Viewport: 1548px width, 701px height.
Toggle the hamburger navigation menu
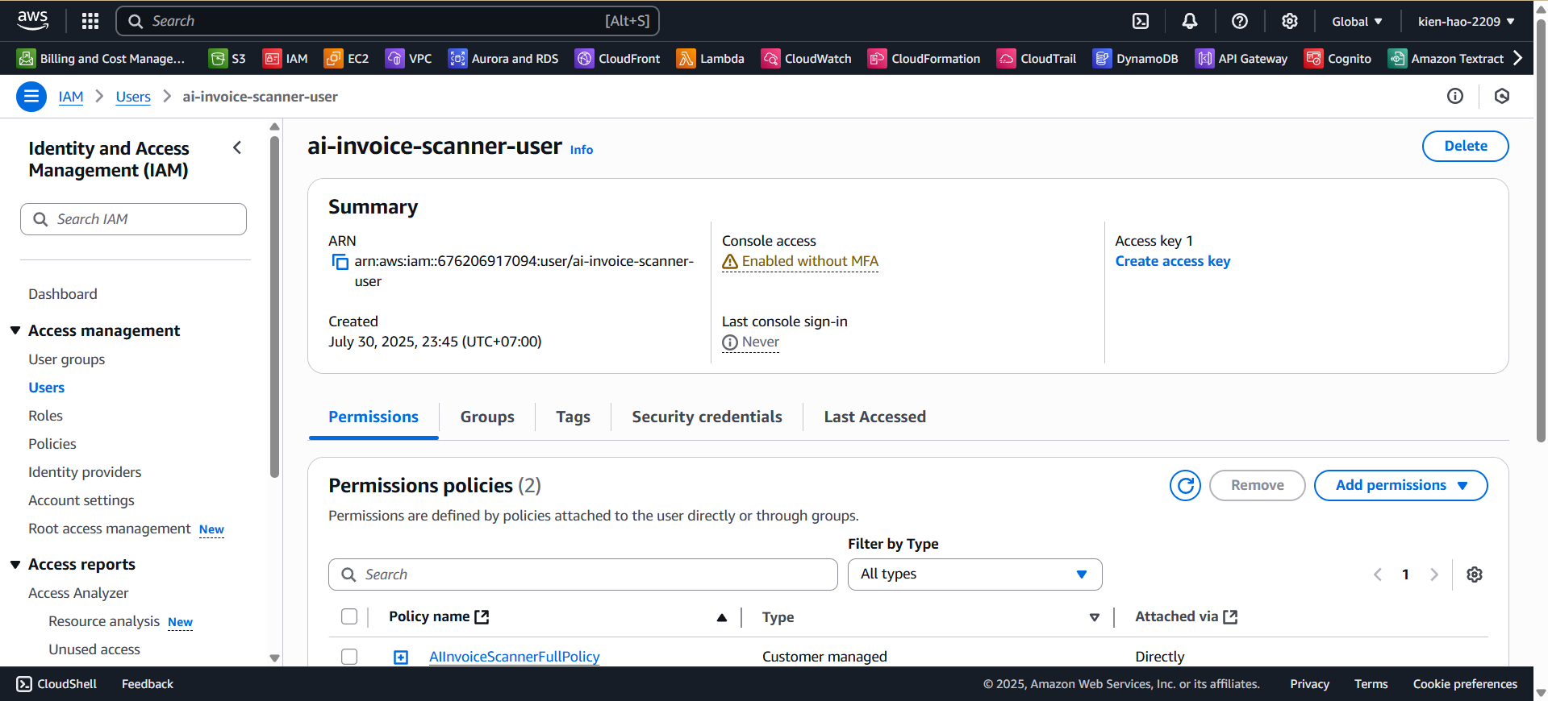[x=31, y=97]
